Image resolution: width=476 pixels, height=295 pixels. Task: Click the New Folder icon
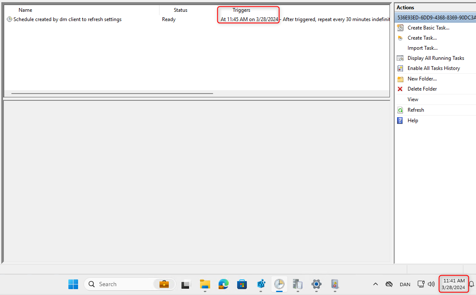[x=400, y=79]
